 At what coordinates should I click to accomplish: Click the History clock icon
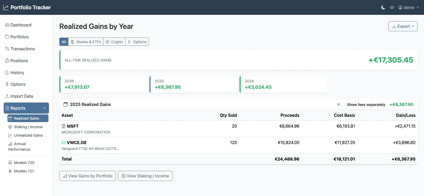(7, 73)
